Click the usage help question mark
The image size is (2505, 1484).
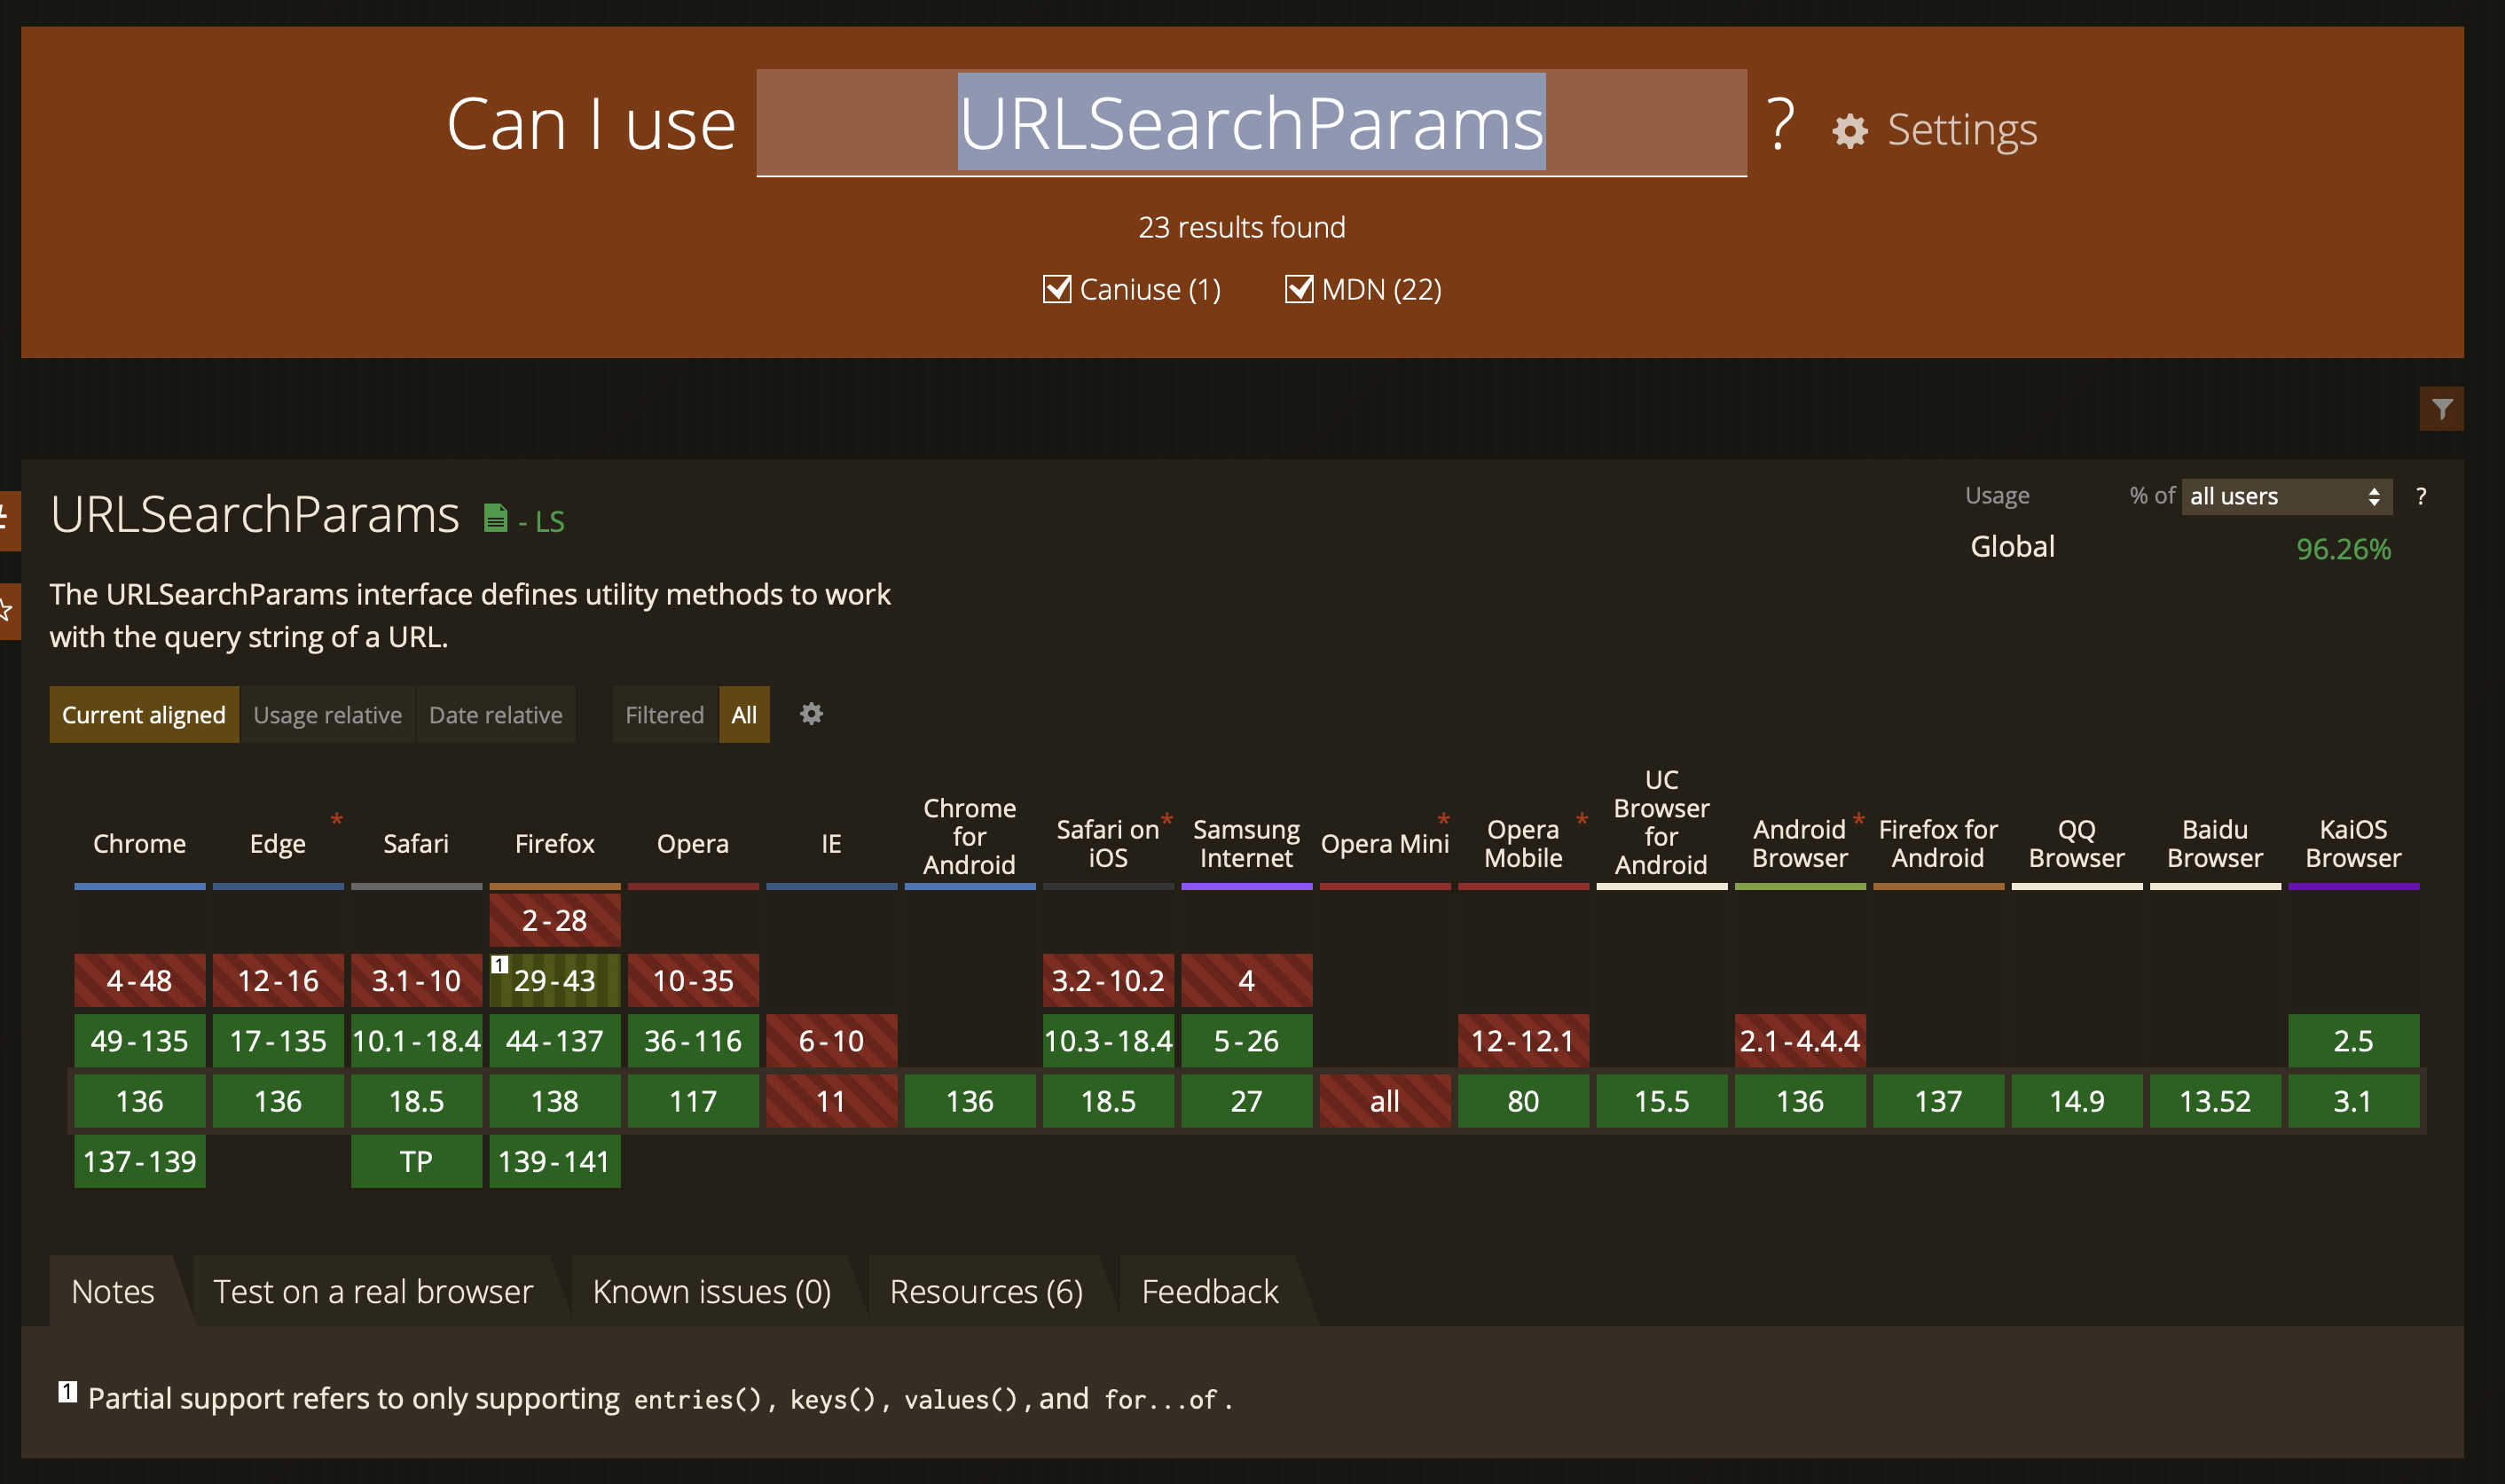click(x=2420, y=496)
